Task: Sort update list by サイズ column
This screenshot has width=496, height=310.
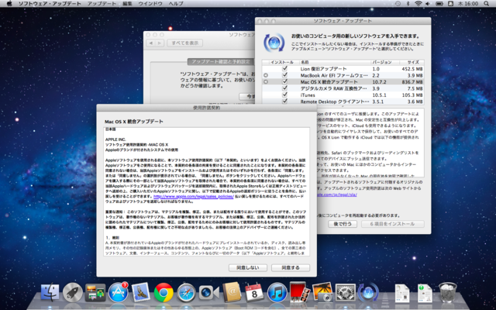Action: tap(412, 62)
